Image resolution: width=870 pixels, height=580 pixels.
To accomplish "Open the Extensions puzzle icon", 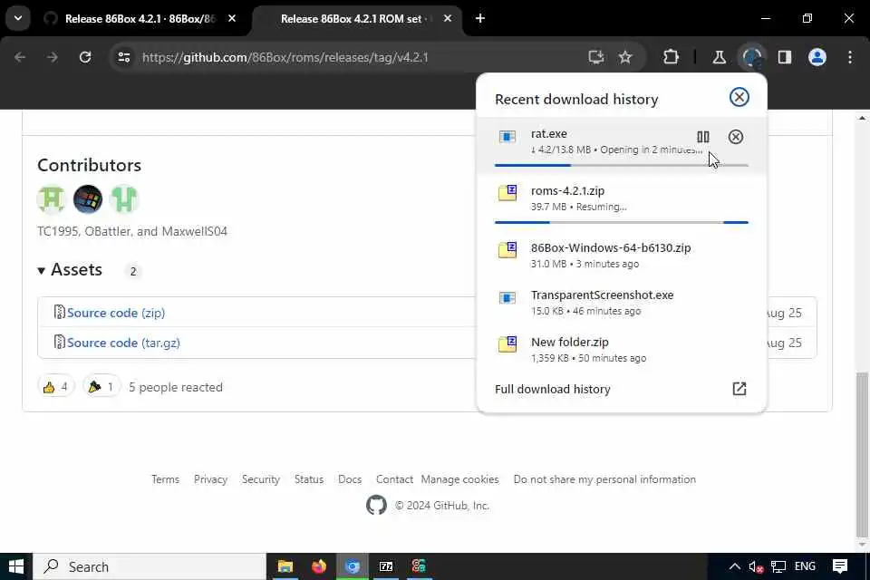I will click(x=671, y=57).
